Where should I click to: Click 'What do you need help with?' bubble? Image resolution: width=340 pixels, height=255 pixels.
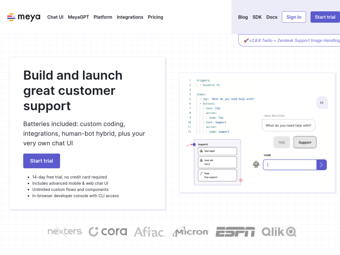click(x=289, y=125)
